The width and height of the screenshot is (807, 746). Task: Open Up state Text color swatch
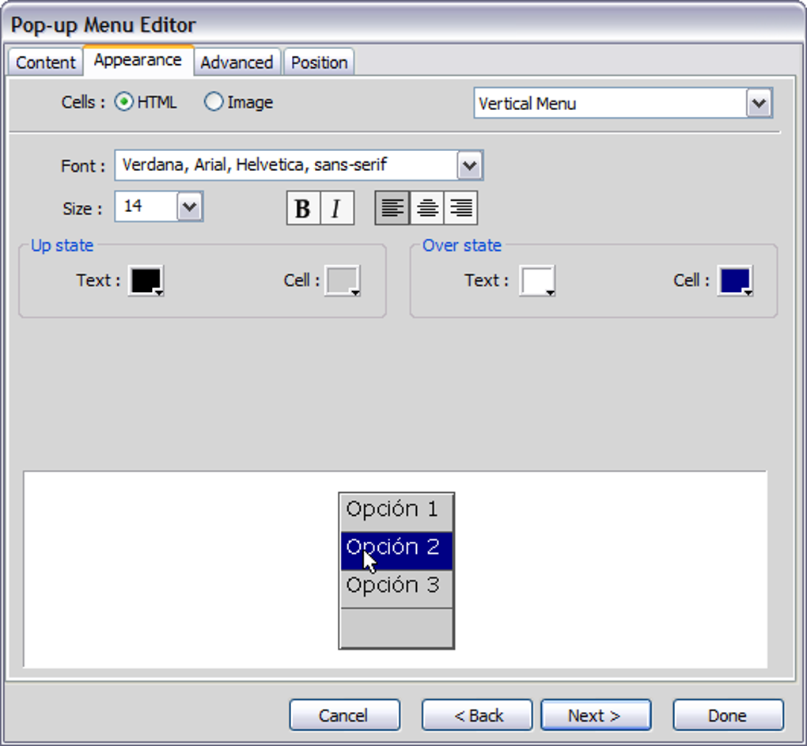[146, 281]
